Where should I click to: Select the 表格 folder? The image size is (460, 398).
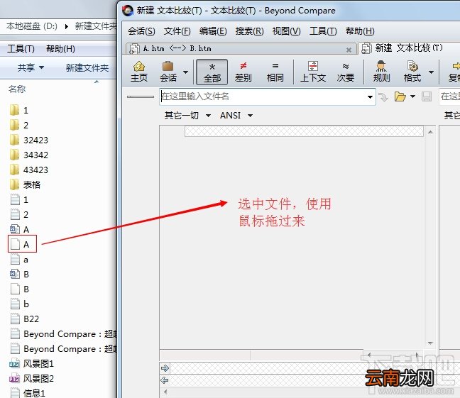click(x=25, y=184)
